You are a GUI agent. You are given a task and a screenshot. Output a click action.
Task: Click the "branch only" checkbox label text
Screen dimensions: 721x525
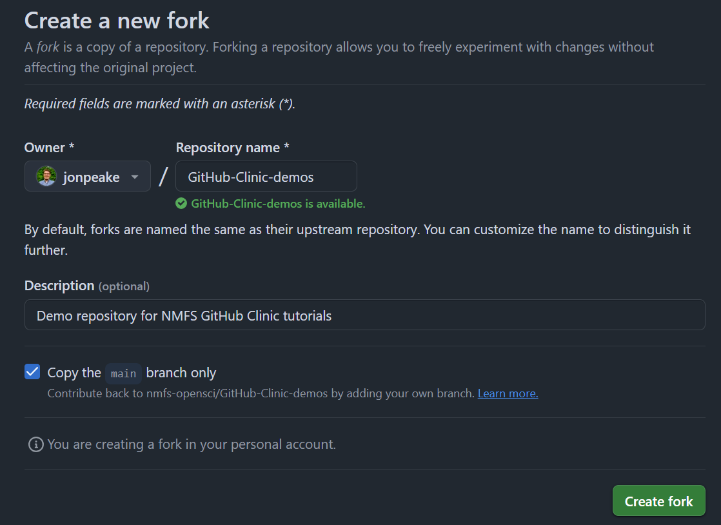181,373
